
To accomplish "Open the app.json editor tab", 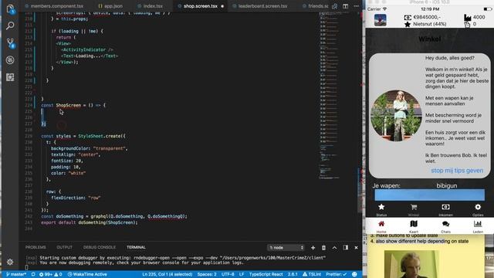I will [110, 6].
